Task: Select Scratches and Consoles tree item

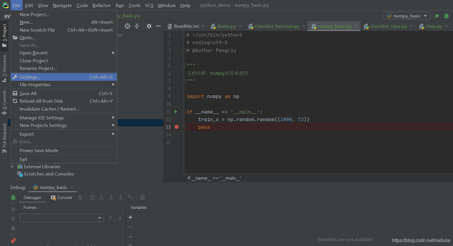Action: (49, 174)
